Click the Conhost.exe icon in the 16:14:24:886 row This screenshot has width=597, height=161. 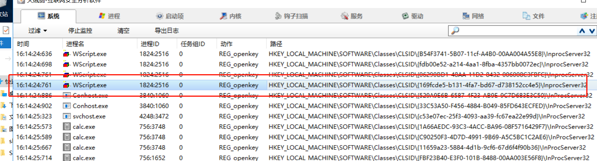click(x=67, y=95)
